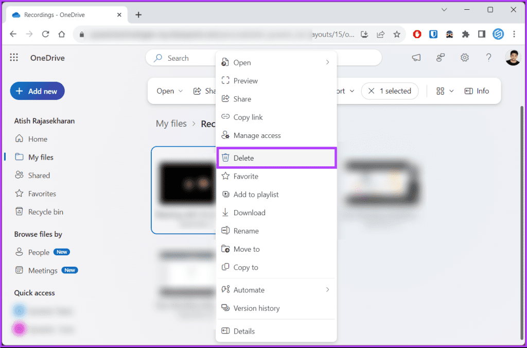Click the help question mark icon

488,57
